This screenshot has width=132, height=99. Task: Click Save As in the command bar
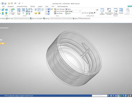coord(46,18)
